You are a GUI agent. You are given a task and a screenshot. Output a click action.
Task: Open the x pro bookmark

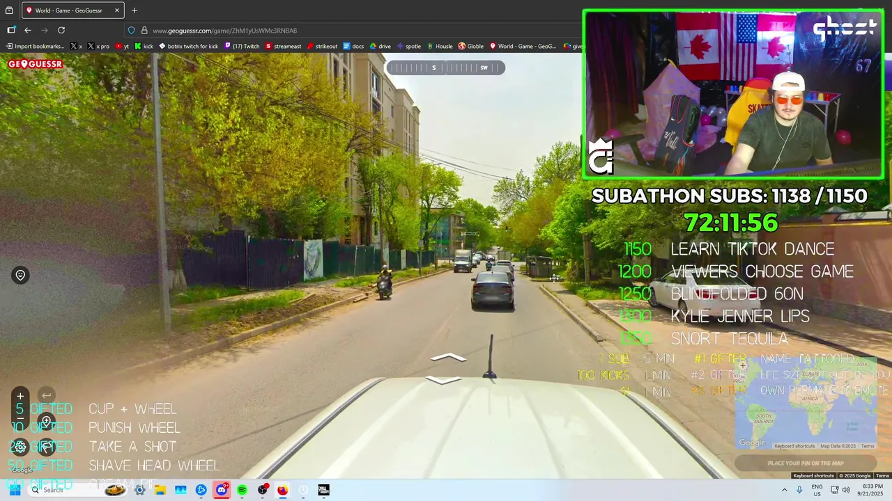click(x=98, y=47)
